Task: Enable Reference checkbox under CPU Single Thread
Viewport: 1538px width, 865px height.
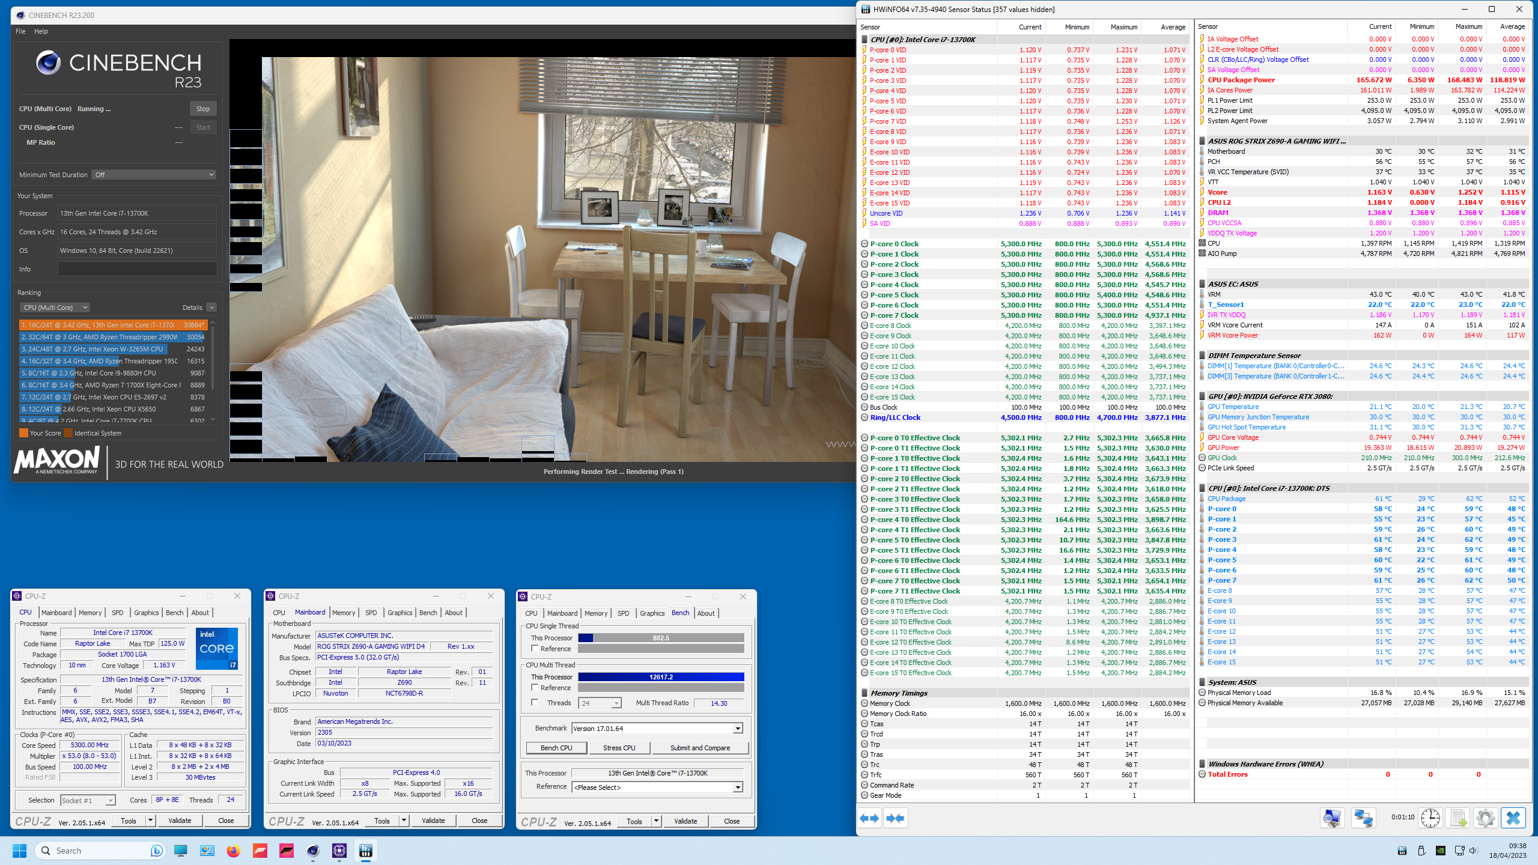Action: 535,649
